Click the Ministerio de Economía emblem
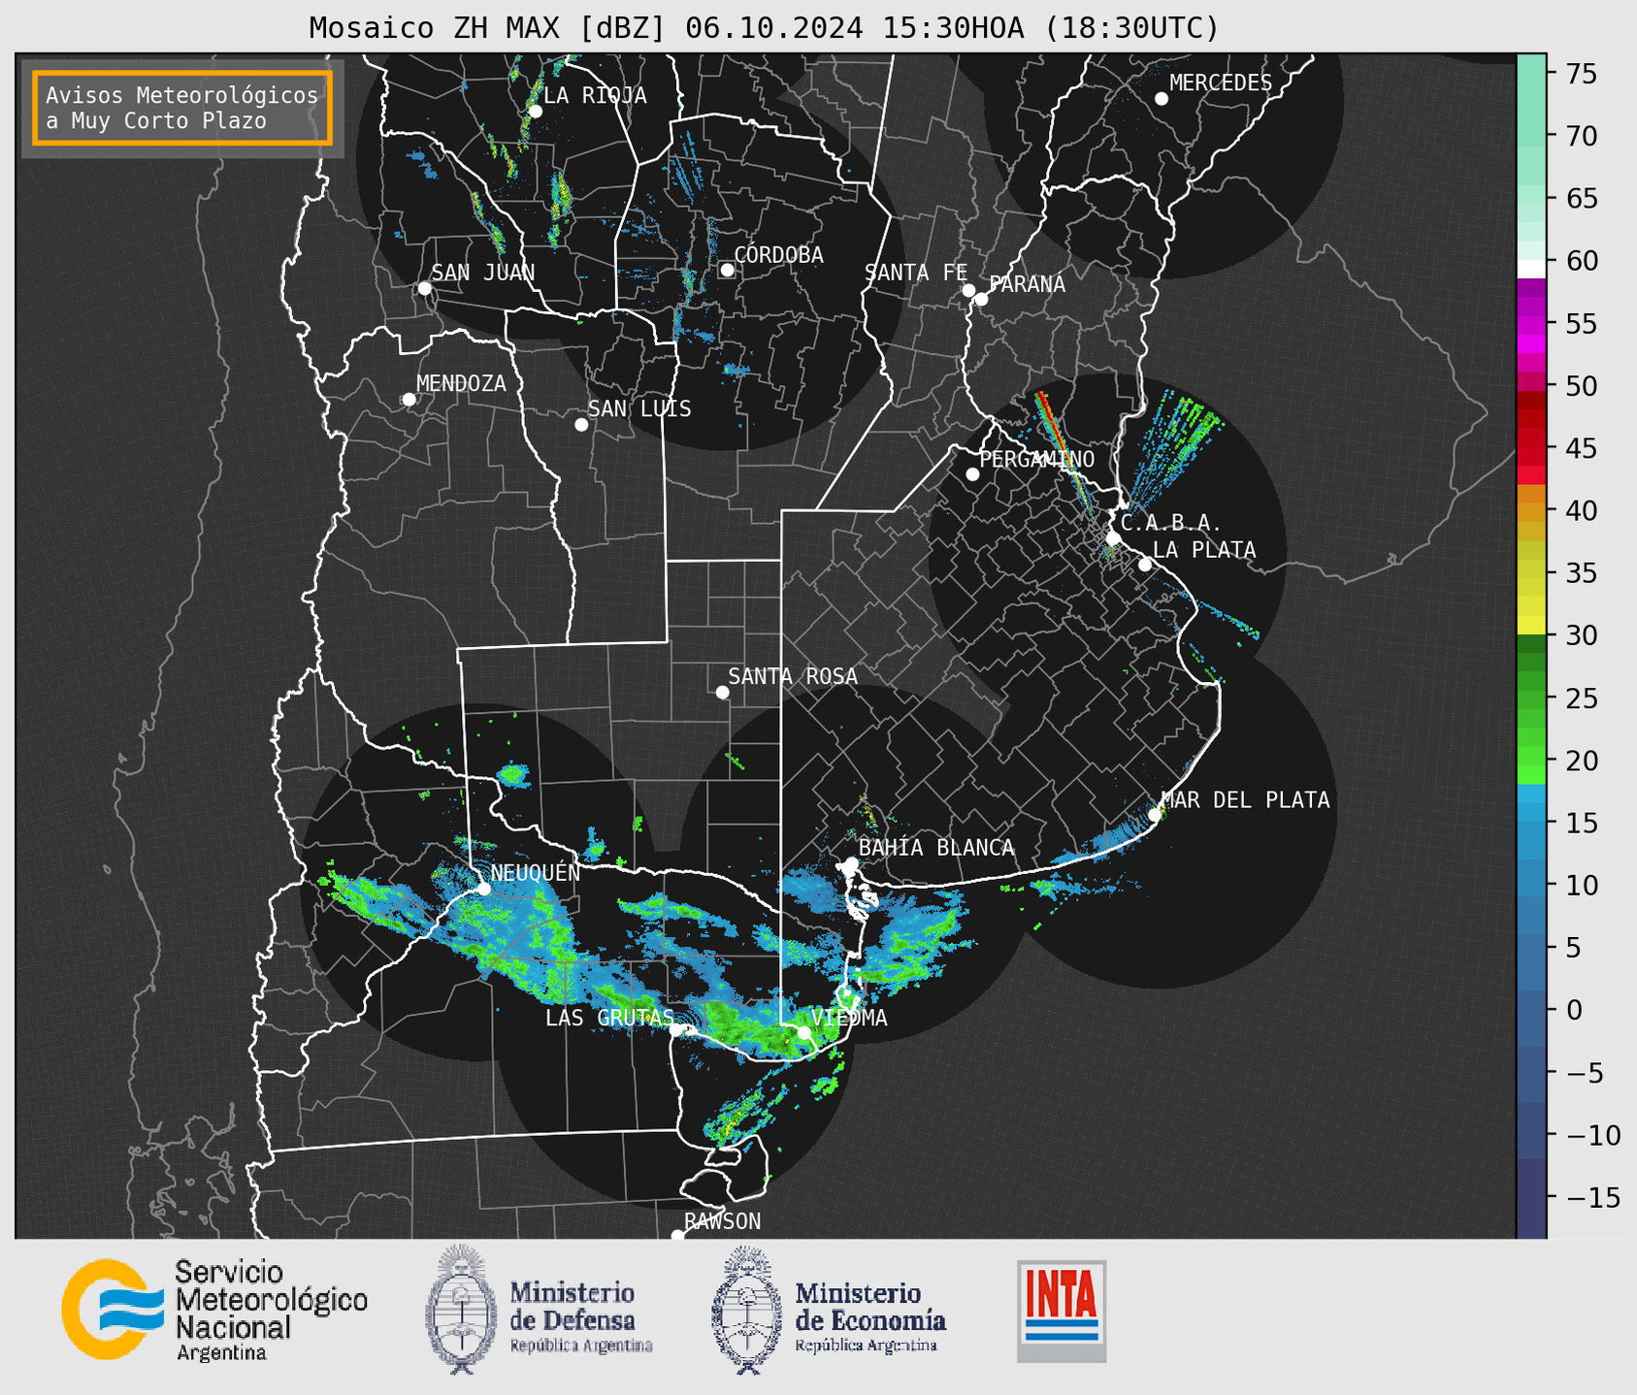Viewport: 1637px width, 1395px height. (744, 1310)
